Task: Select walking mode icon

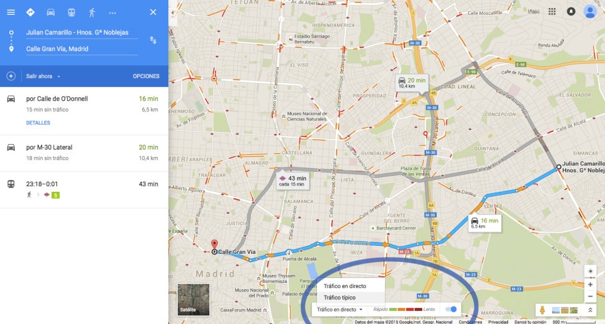Action: tap(92, 12)
